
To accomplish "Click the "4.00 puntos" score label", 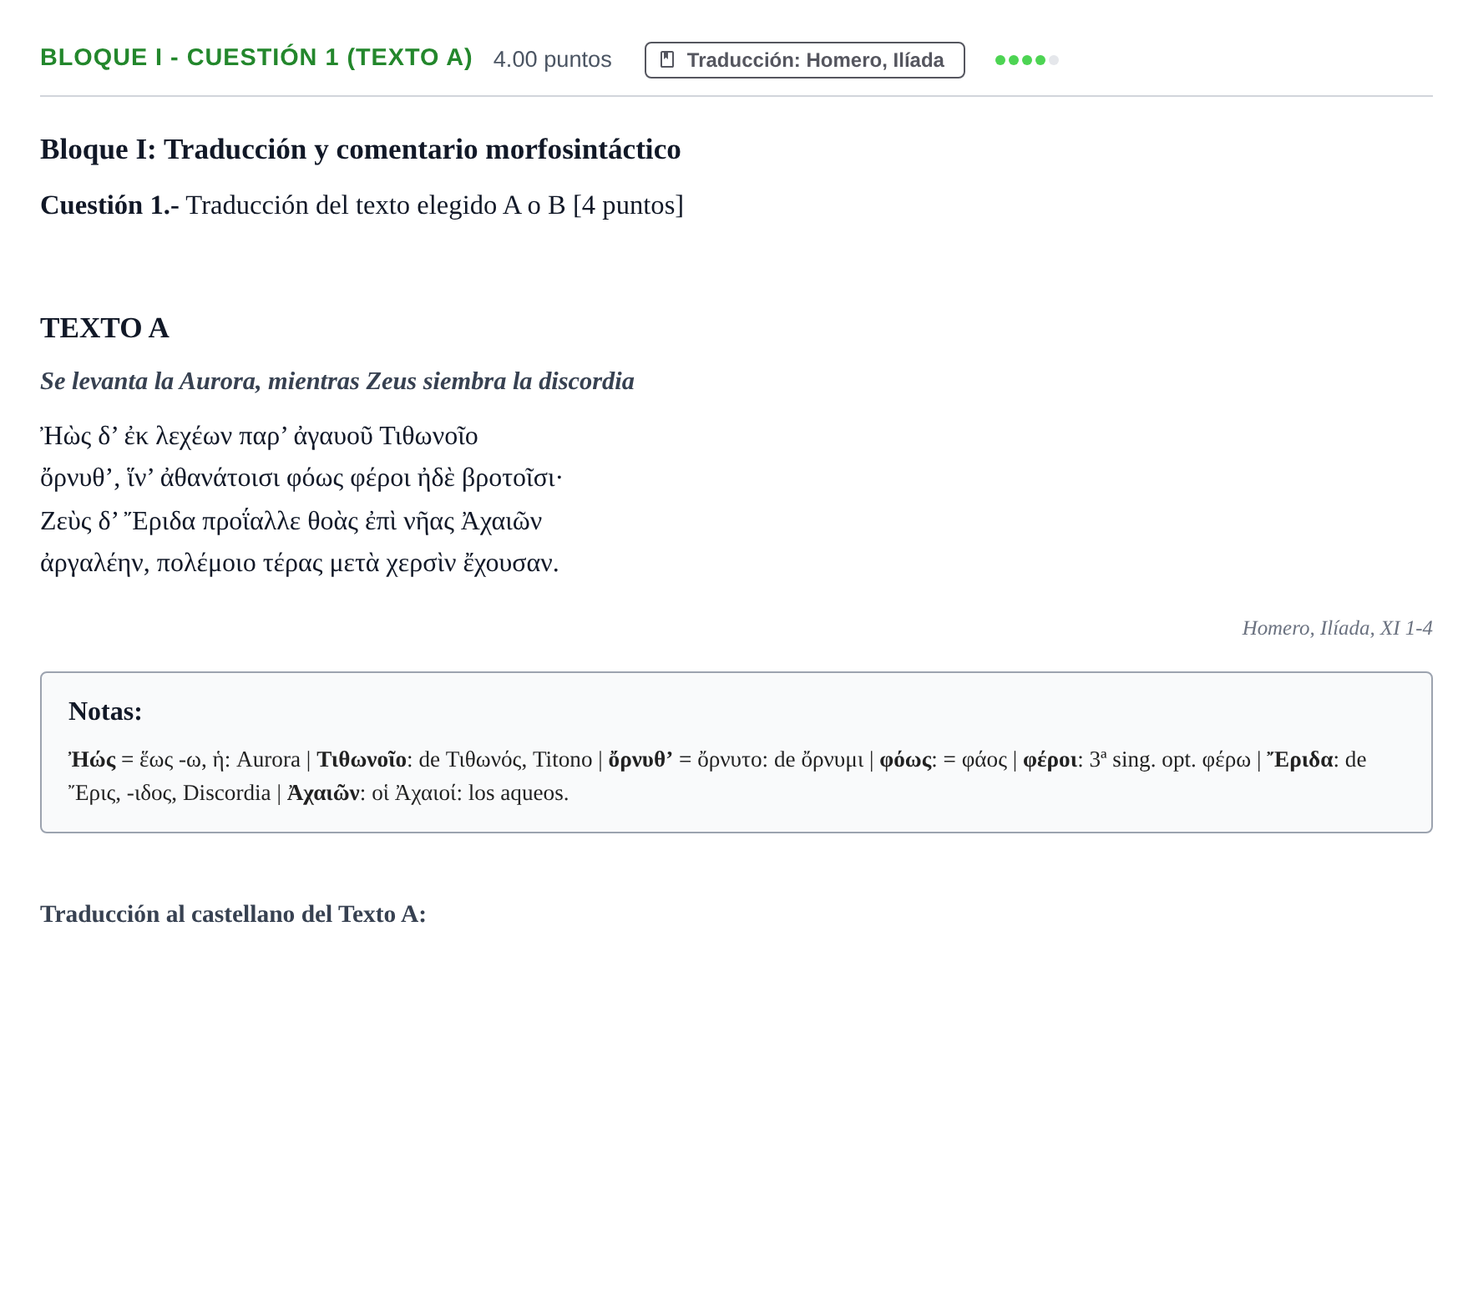I will pos(552,59).
